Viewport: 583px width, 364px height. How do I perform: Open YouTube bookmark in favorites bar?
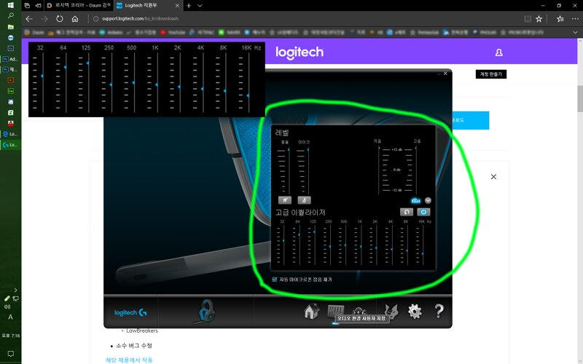173,32
